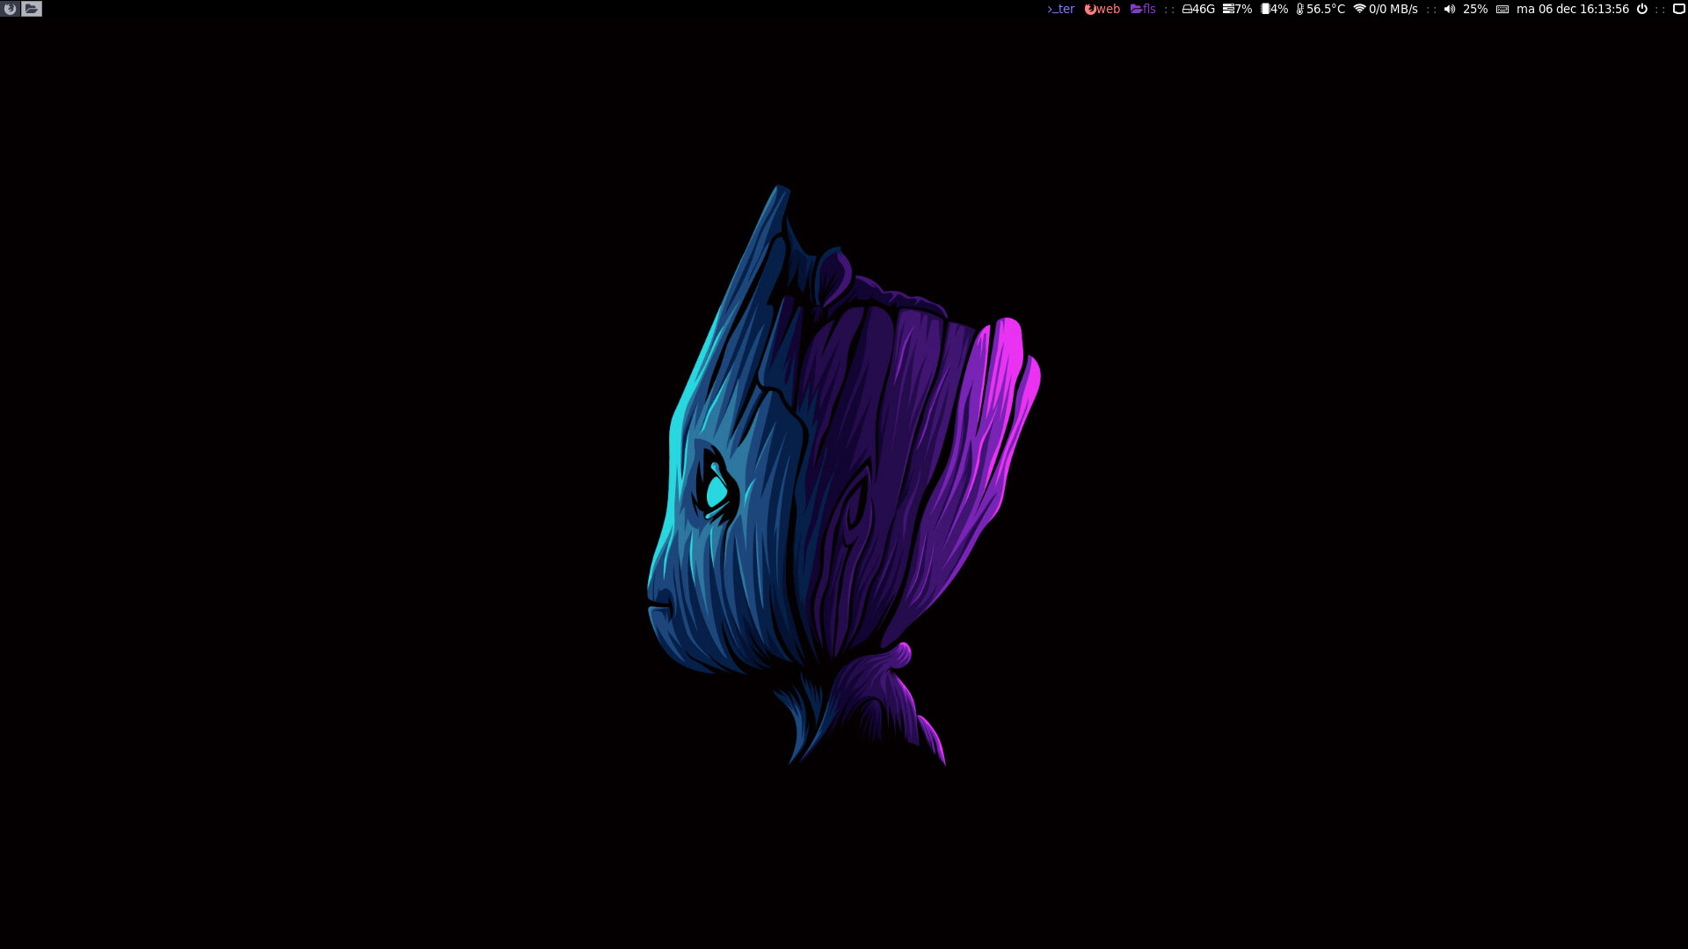Viewport: 1688px width, 949px height.
Task: Click the keyboard layout icon
Action: pyautogui.click(x=1502, y=10)
